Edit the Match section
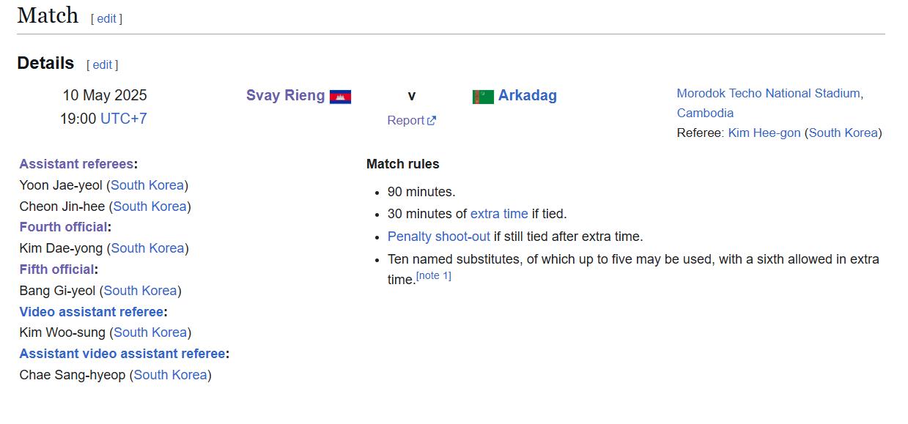Viewport: 908px width, 424px height. tap(106, 19)
